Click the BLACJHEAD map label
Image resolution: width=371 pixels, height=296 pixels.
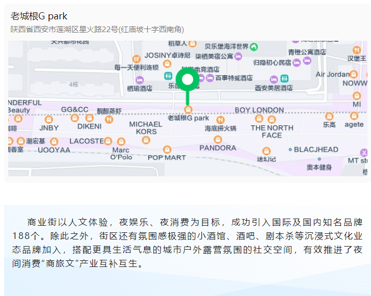(x=316, y=150)
